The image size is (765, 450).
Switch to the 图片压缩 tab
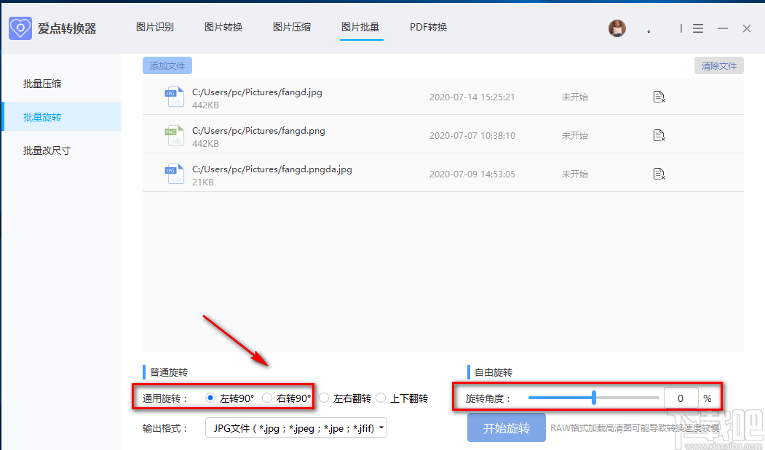(x=292, y=27)
